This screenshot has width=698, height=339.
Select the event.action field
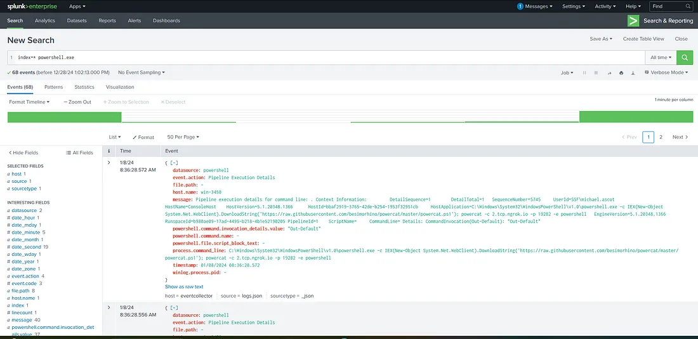[25, 276]
